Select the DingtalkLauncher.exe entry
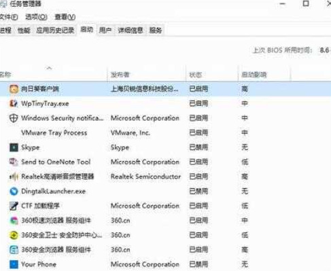331x271 pixels. [x=53, y=192]
